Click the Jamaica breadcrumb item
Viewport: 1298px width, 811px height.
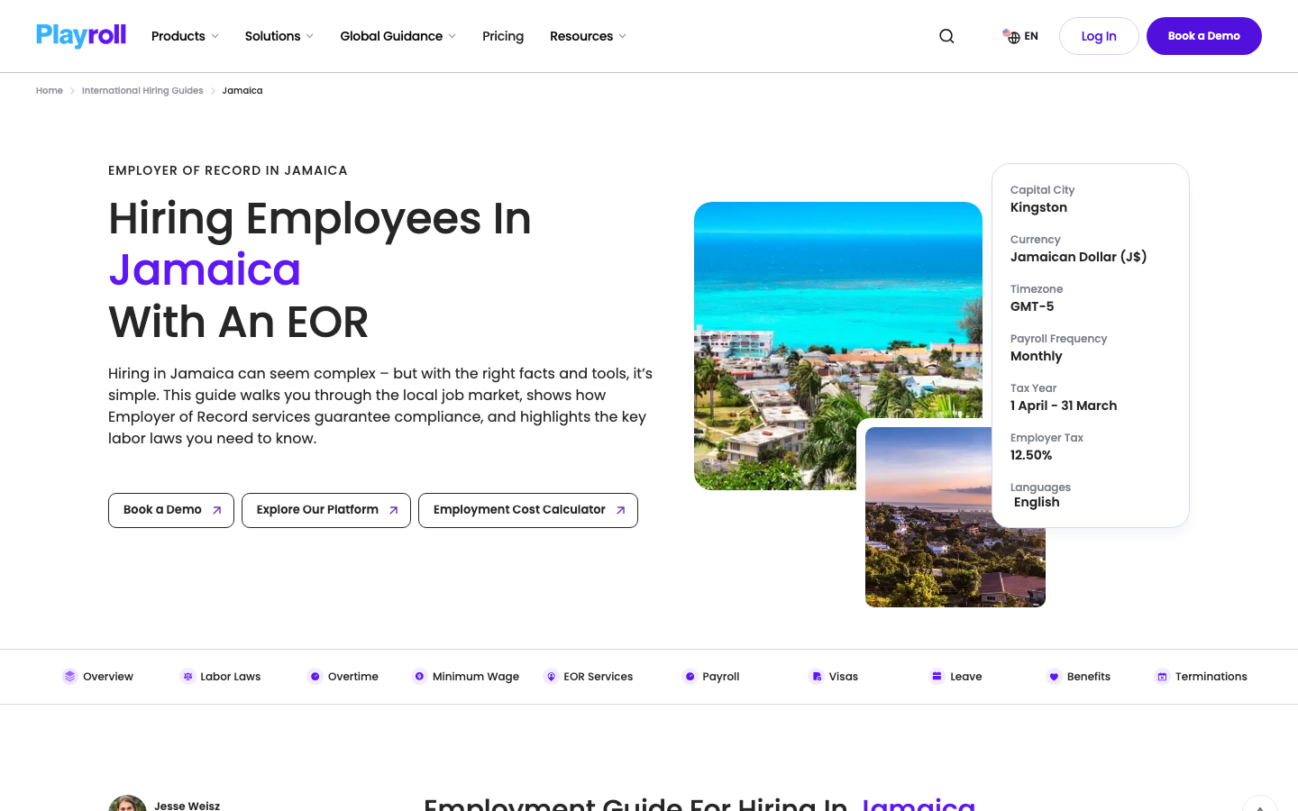242,91
